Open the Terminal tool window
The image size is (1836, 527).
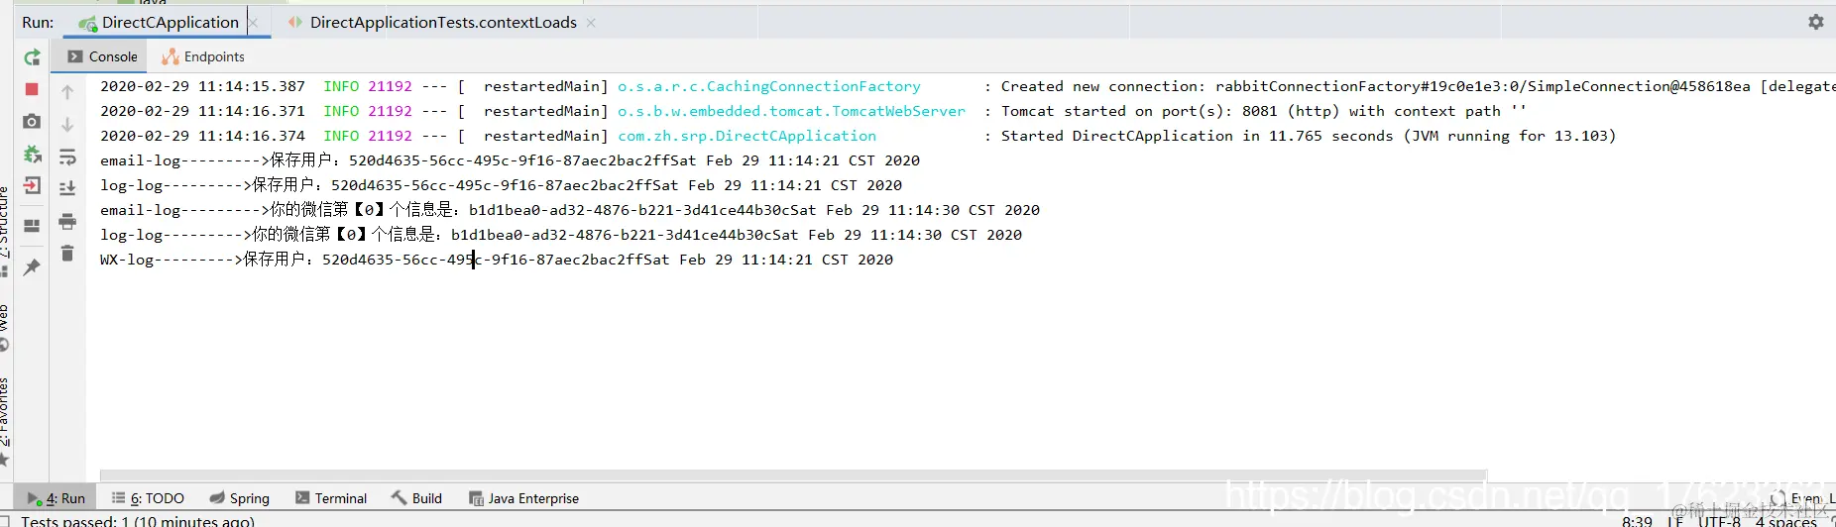[330, 498]
